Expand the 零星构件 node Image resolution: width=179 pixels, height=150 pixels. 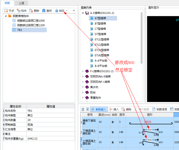point(83,98)
